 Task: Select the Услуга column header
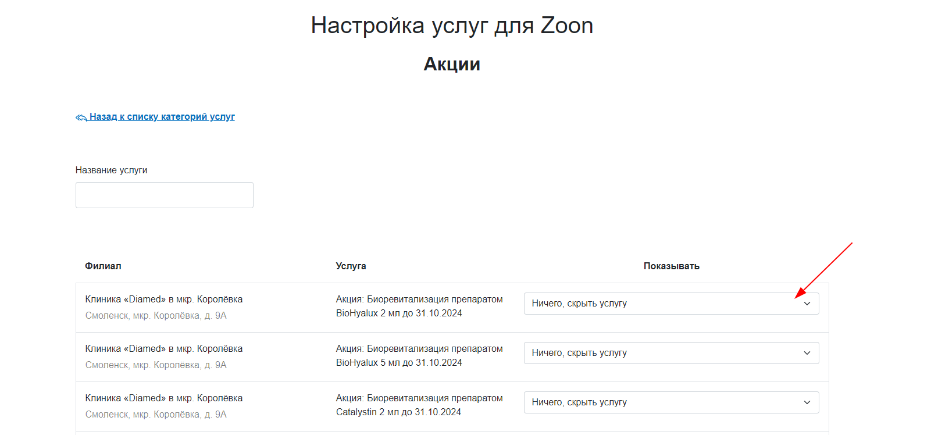coord(351,266)
